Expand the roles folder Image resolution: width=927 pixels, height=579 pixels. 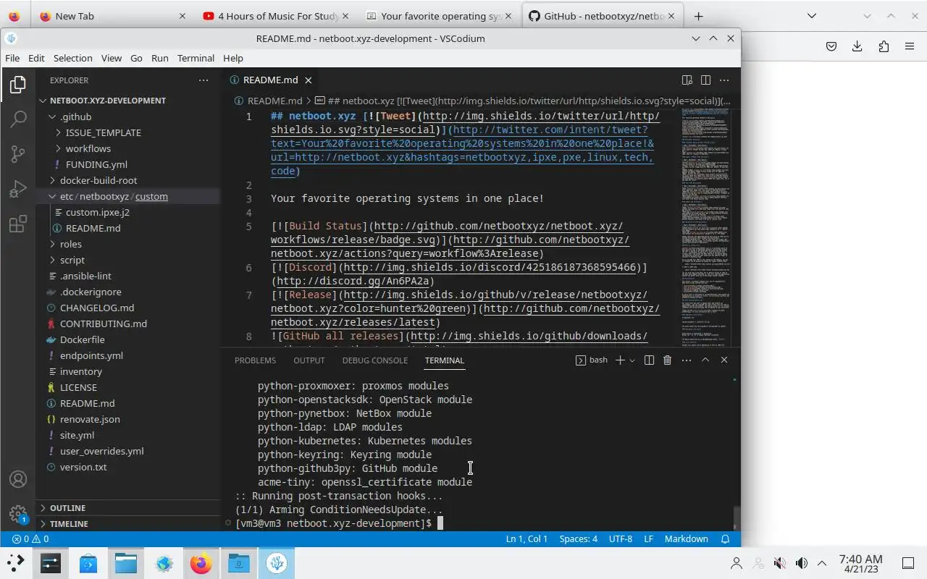[x=128, y=244]
